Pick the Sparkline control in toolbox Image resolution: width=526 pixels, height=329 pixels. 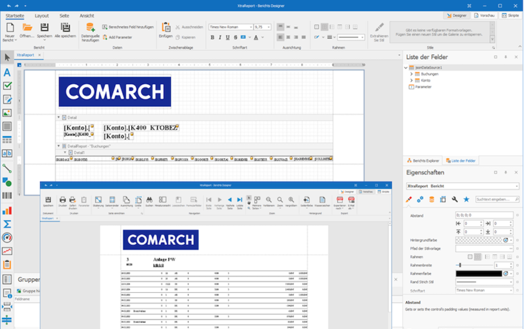tap(7, 251)
